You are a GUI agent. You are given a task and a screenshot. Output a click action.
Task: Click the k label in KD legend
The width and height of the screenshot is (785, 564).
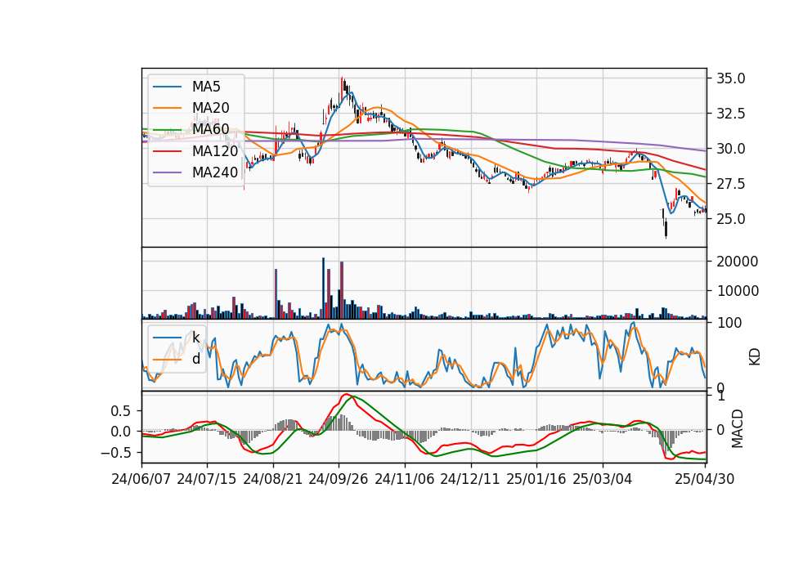click(195, 338)
